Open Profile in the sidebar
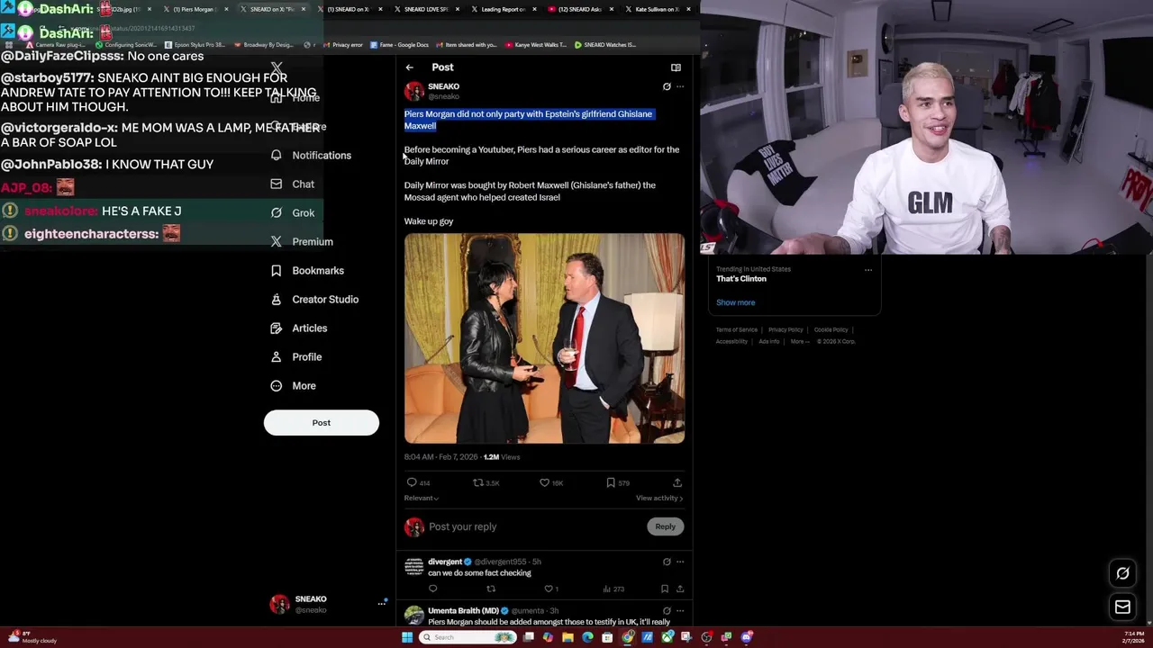Image resolution: width=1153 pixels, height=648 pixels. [x=296, y=356]
